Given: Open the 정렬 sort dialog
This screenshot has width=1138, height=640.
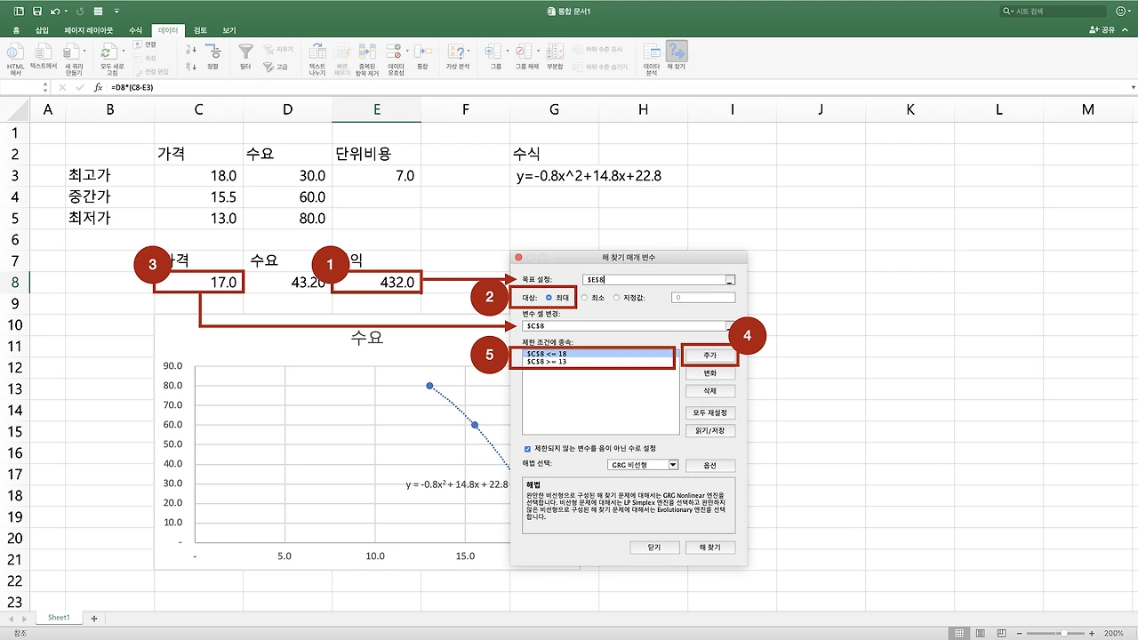Looking at the screenshot, I should [x=212, y=56].
